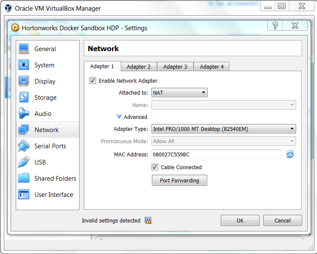Click the Invalid settings detected text
This screenshot has height=254, width=317.
click(x=111, y=220)
